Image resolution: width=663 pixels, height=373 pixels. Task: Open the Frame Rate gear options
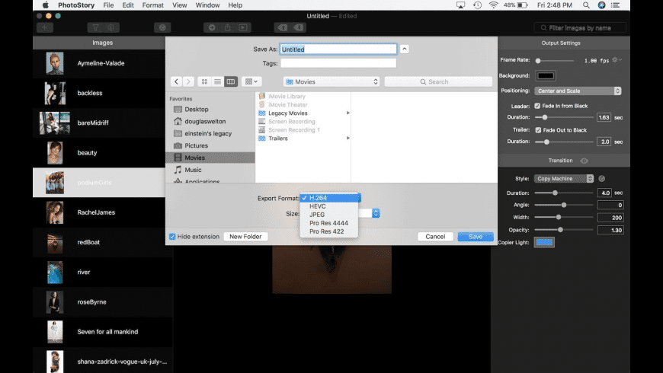[617, 60]
